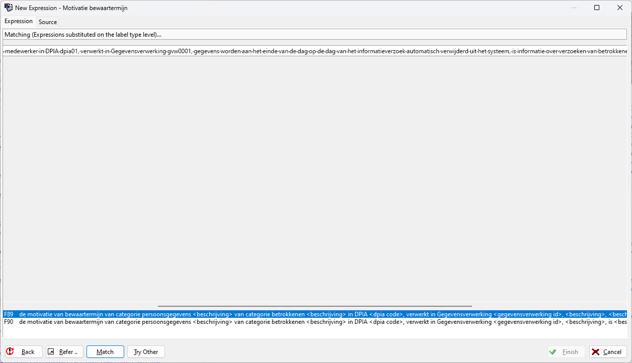
Task: Minimize the New Expression window
Action: [x=574, y=8]
